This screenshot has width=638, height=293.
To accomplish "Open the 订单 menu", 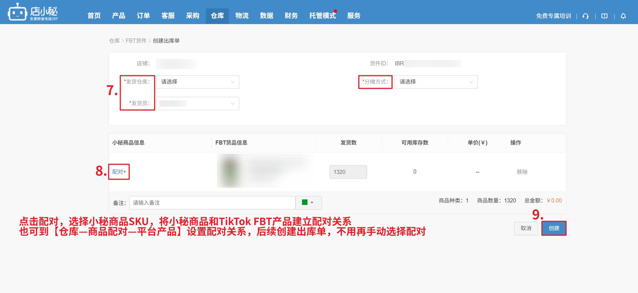I will coord(143,16).
